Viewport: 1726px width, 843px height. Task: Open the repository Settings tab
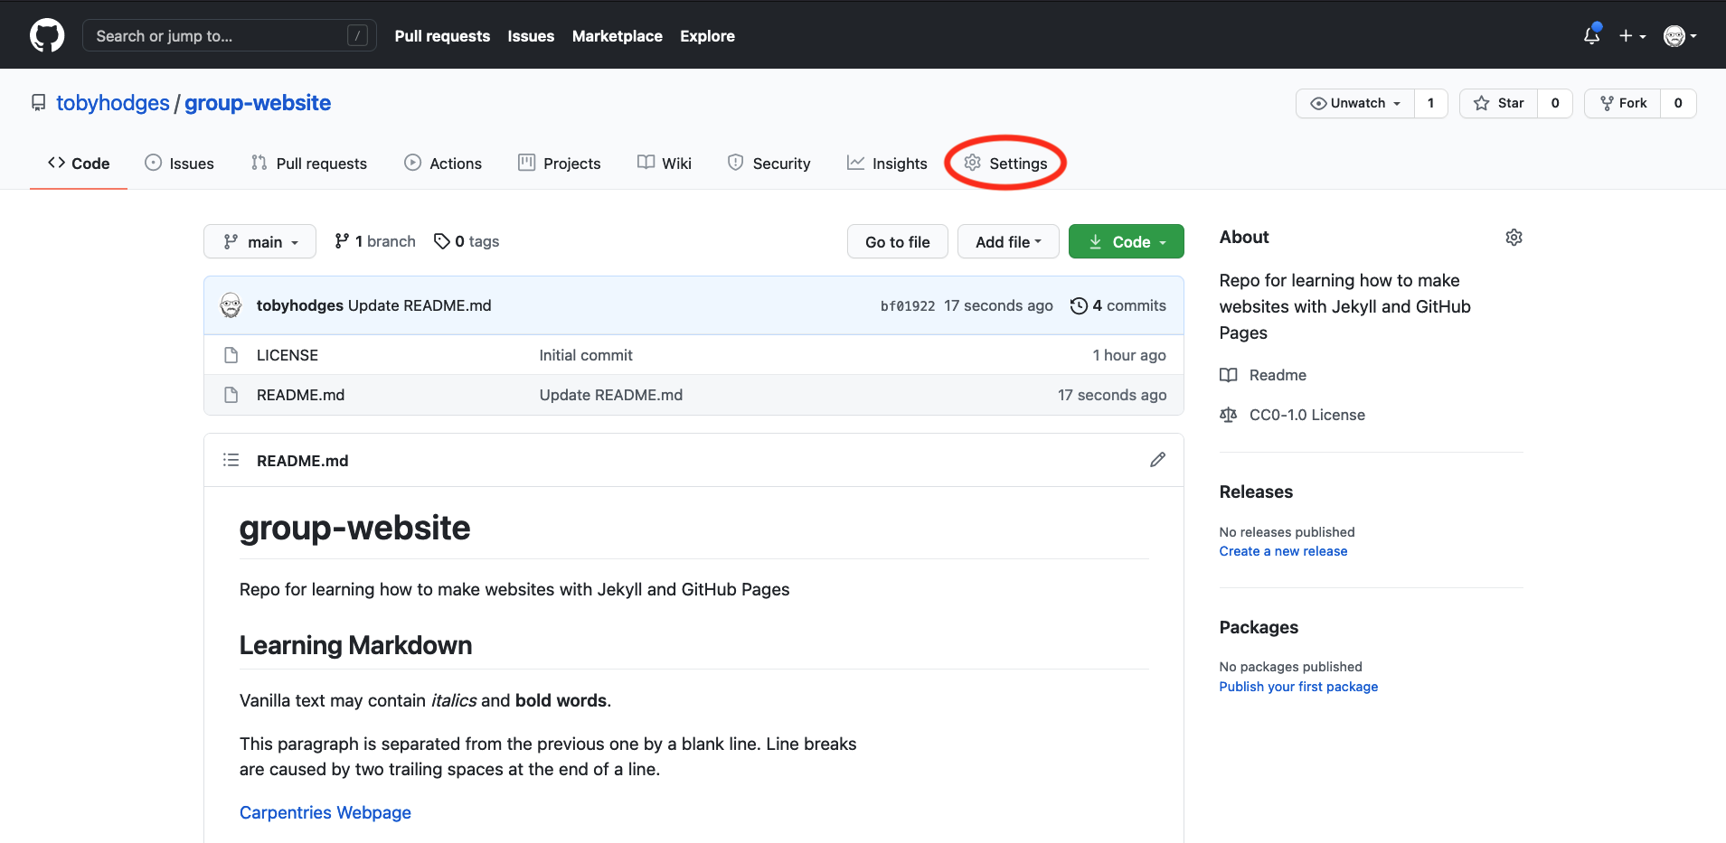point(1005,164)
